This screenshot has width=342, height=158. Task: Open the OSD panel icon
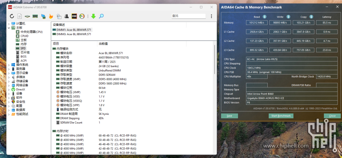74,16
